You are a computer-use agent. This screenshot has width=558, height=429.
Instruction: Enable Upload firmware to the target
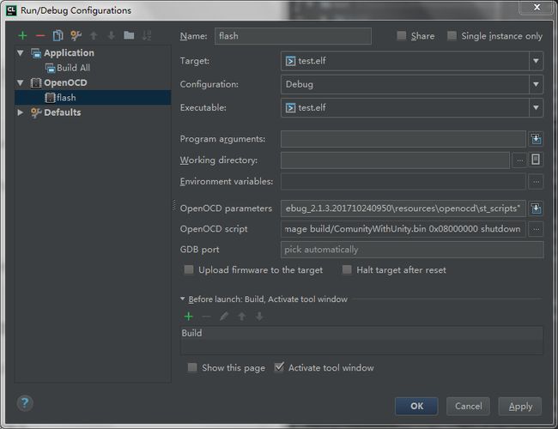pyautogui.click(x=189, y=270)
